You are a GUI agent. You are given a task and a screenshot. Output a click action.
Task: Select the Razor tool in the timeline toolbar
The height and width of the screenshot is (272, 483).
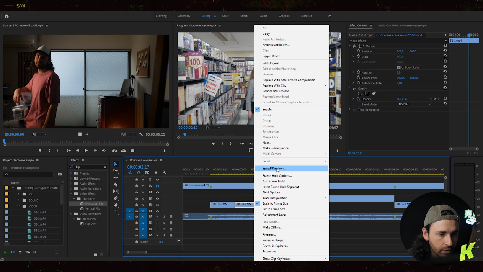[x=116, y=184]
